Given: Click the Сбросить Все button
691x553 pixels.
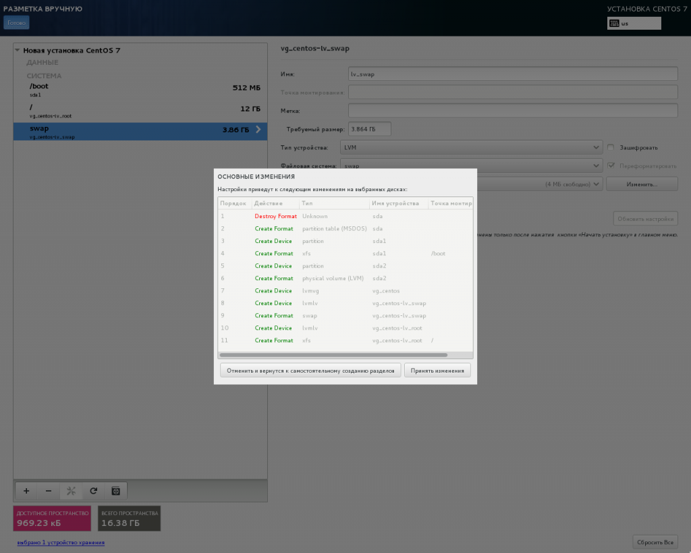Looking at the screenshot, I should [x=655, y=542].
